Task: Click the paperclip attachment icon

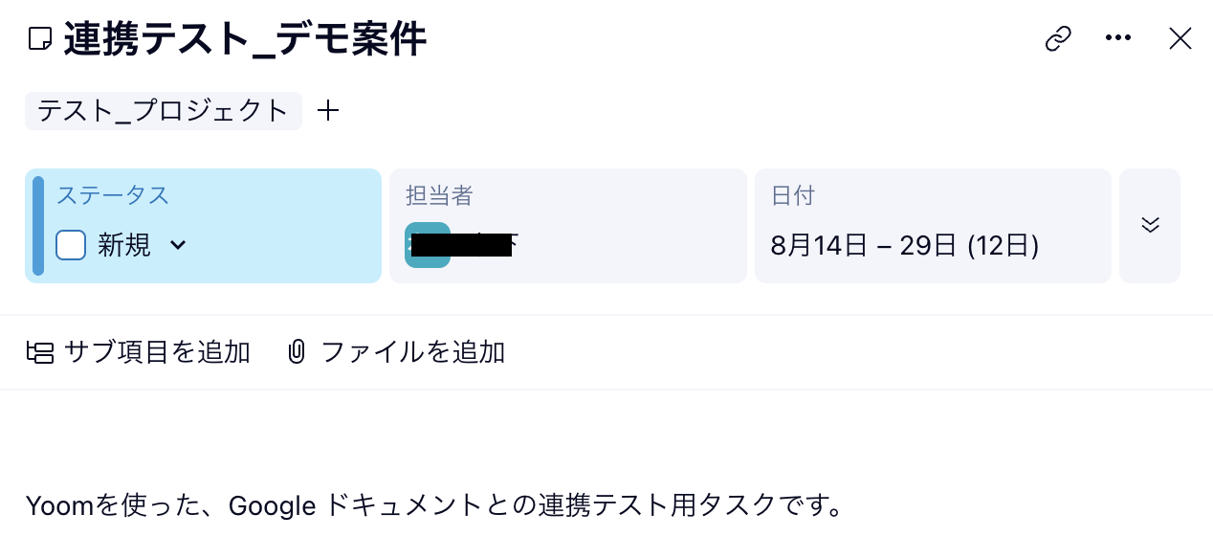Action: tap(297, 353)
